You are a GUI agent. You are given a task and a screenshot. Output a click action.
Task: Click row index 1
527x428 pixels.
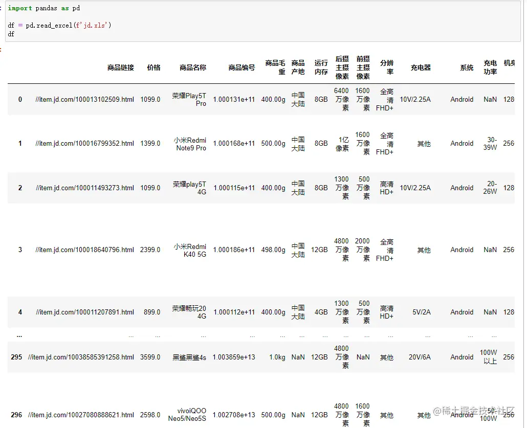[20, 144]
